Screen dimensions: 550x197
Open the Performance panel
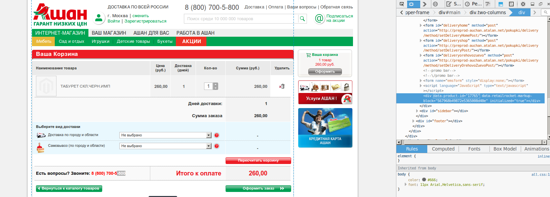[x=473, y=4]
